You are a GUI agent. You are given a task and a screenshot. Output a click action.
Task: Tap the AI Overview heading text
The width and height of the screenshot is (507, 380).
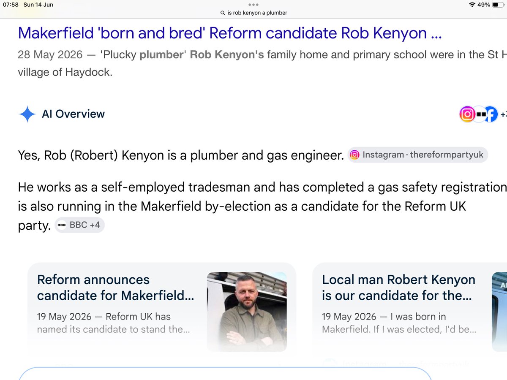pos(73,114)
